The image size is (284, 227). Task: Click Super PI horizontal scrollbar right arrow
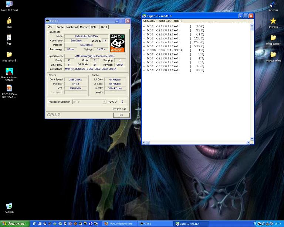(248, 142)
